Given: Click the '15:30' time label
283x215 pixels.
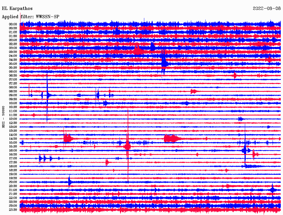Looking at the screenshot, I should click(x=13, y=147).
